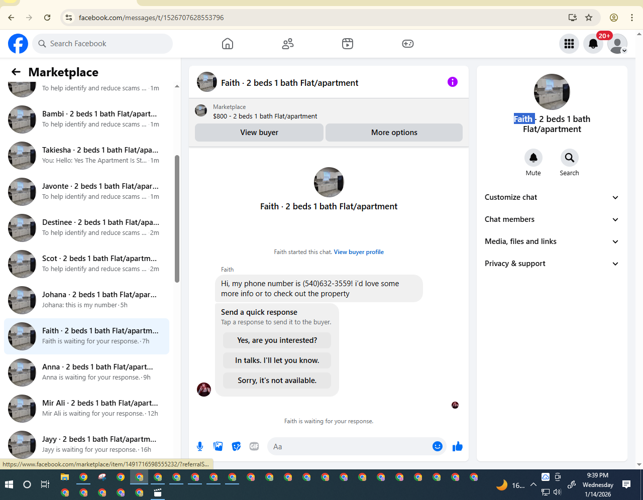Viewport: 643px width, 500px height.
Task: Open Javonte conversation in list
Action: coord(86,192)
